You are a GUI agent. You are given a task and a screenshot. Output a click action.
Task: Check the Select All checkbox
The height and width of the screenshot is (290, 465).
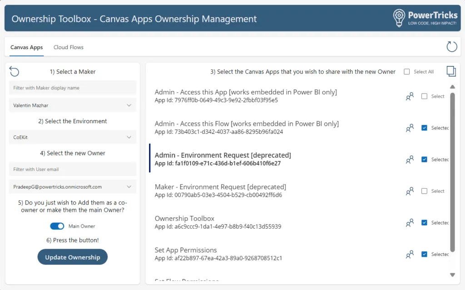[x=406, y=71]
